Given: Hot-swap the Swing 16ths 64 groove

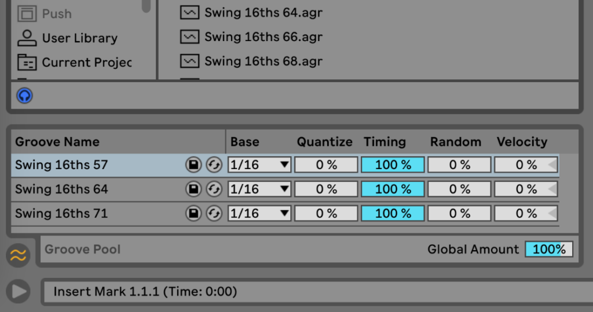Looking at the screenshot, I should (x=214, y=189).
